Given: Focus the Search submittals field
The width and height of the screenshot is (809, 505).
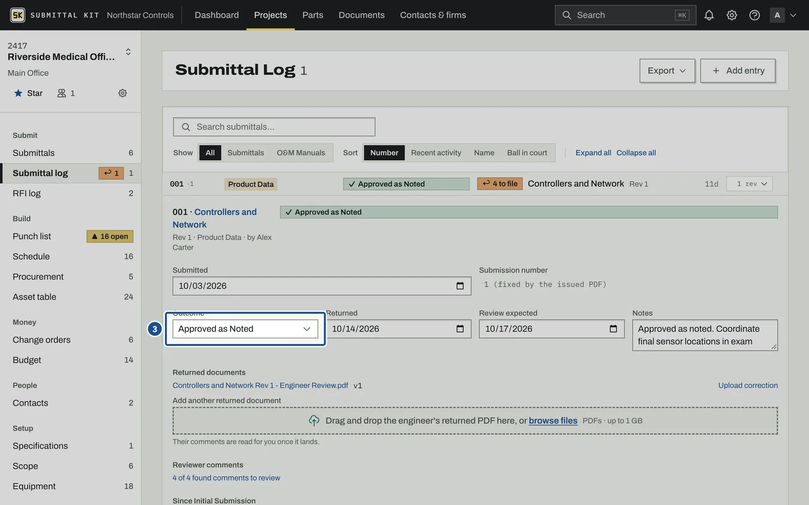Looking at the screenshot, I should [x=274, y=127].
